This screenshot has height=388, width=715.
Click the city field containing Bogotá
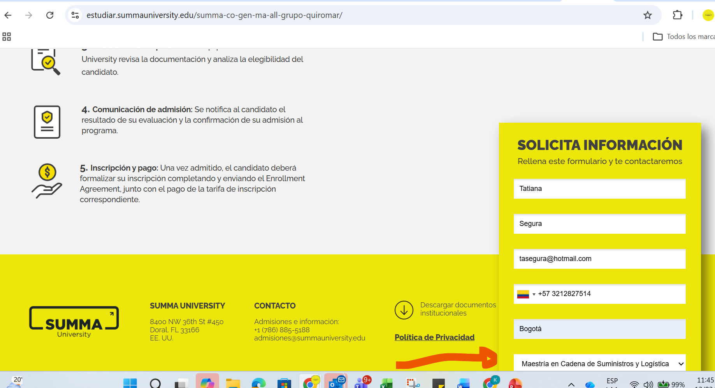pyautogui.click(x=599, y=329)
